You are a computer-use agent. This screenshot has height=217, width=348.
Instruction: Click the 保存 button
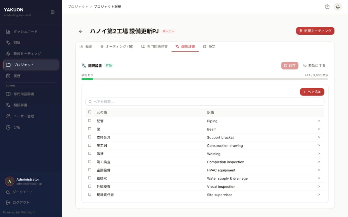[x=290, y=66]
